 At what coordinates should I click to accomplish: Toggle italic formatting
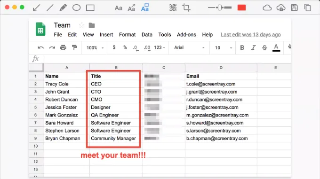pos(253,47)
